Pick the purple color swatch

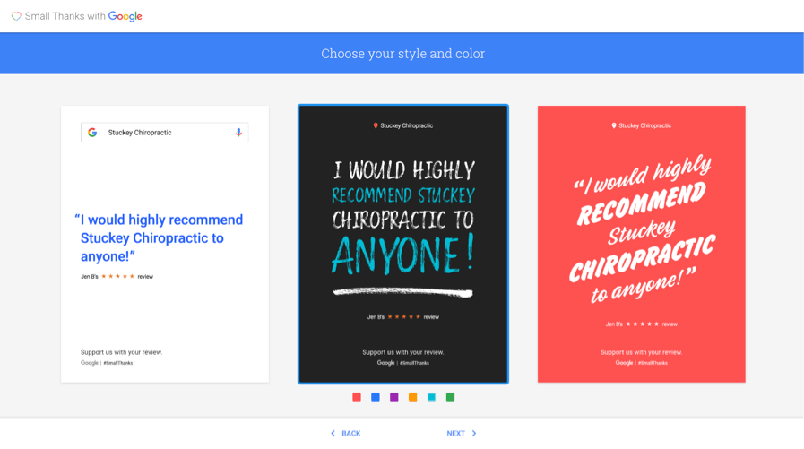(393, 397)
